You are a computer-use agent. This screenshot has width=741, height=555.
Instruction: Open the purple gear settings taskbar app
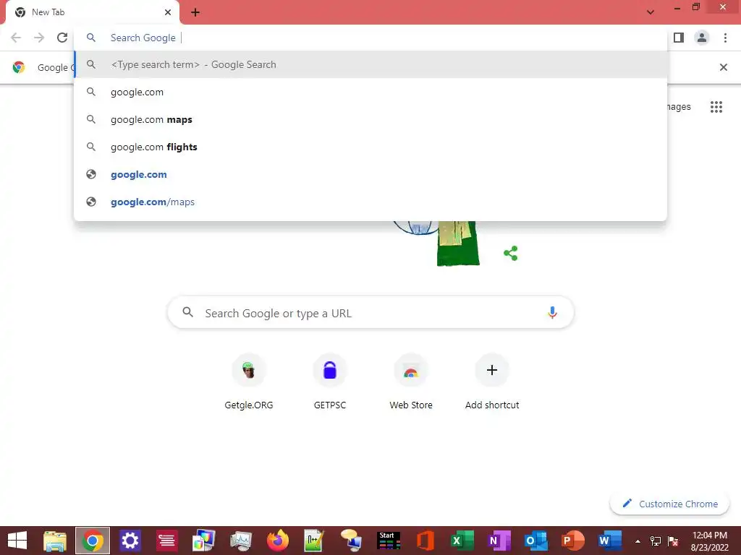(x=130, y=541)
